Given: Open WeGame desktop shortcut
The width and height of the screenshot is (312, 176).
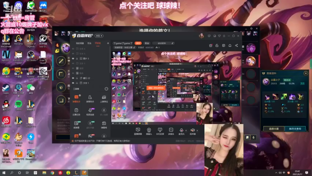Looking at the screenshot, I should [x=18, y=40].
